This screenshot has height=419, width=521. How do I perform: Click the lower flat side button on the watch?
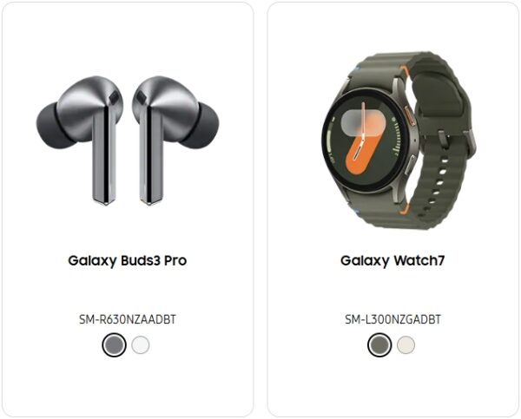(x=409, y=166)
